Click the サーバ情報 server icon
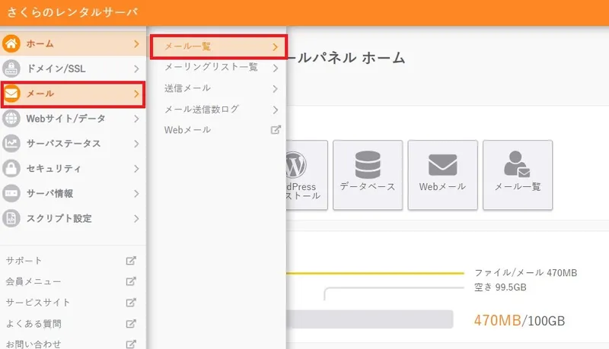This screenshot has height=349, width=609. pyautogui.click(x=11, y=193)
